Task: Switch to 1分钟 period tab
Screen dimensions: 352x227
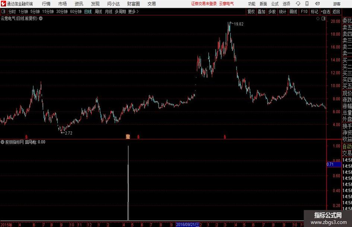Action: [x=23, y=12]
